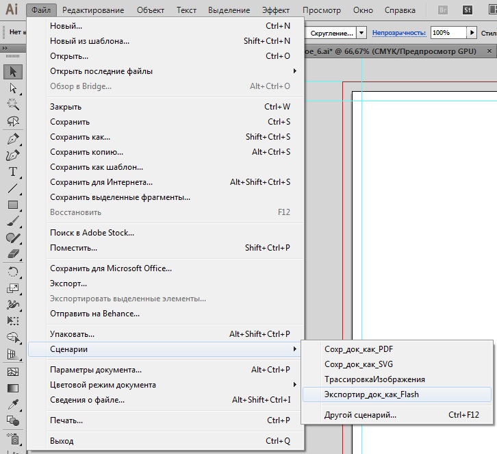
Task: Click the Непрозрачность link
Action: [x=399, y=33]
